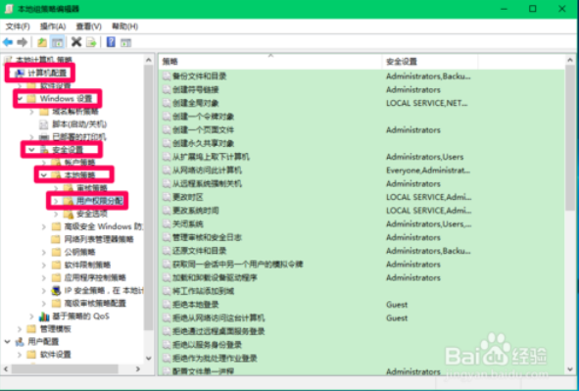
Task: Expand the 软件限制策略 tree node
Action: pyautogui.click(x=44, y=266)
